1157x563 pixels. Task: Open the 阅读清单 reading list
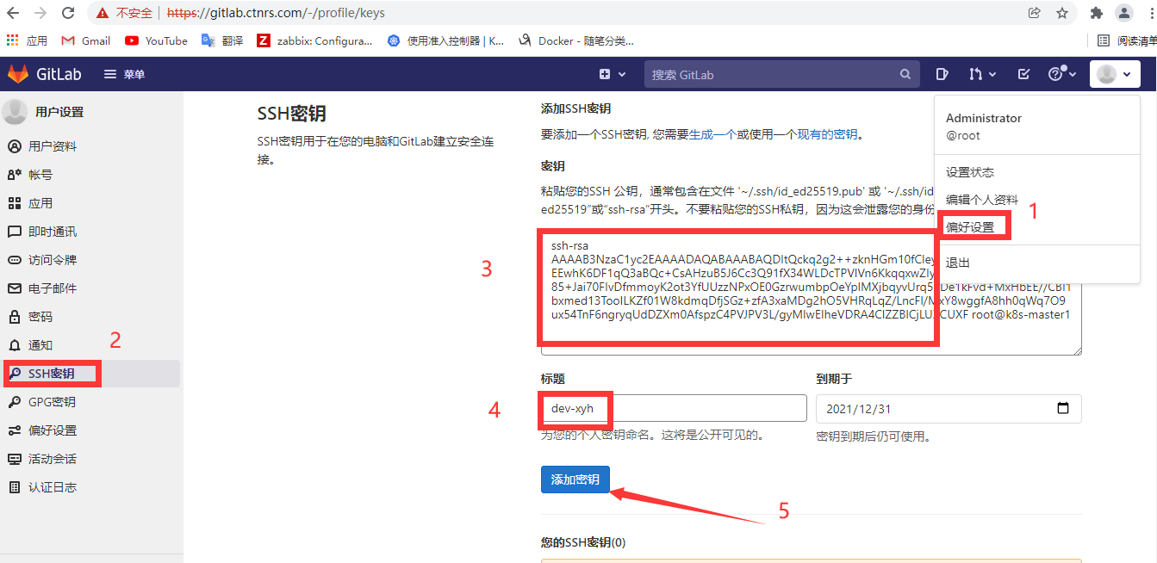click(1127, 40)
